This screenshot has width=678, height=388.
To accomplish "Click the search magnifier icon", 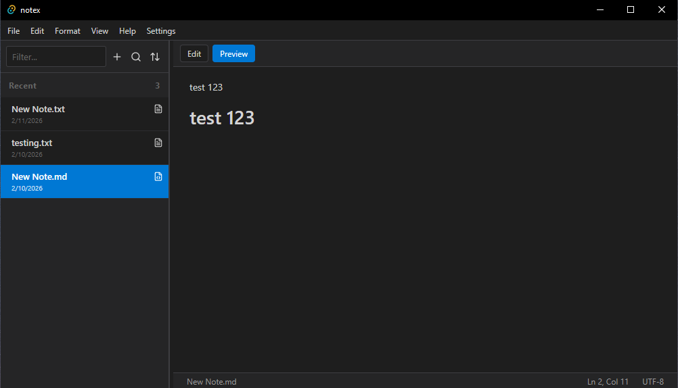I will point(136,57).
